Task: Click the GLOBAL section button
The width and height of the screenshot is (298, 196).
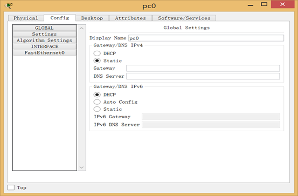Action: point(45,28)
